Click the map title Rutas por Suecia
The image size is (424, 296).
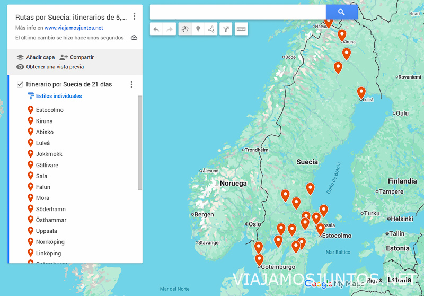coord(71,18)
